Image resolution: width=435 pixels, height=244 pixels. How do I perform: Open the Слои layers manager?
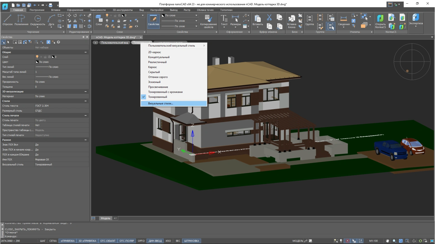[99, 20]
